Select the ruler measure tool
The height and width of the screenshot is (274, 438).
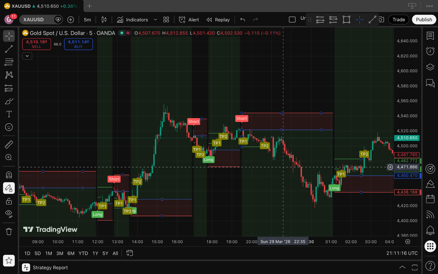pos(9,144)
